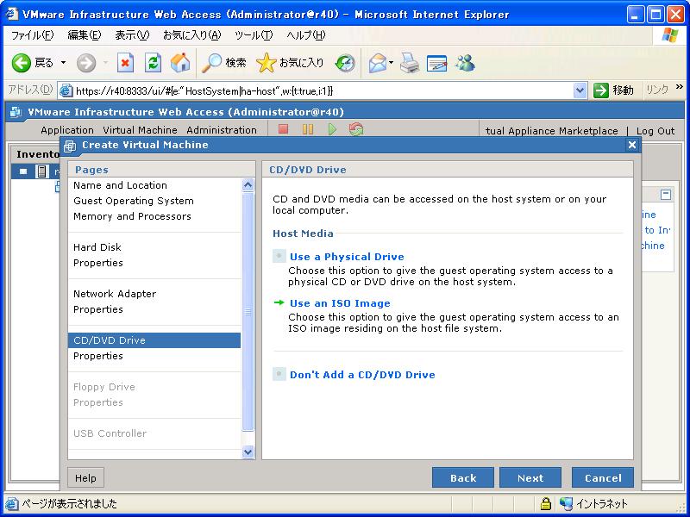Select Use a Physical Drive radio
The width and height of the screenshot is (690, 517).
[279, 256]
